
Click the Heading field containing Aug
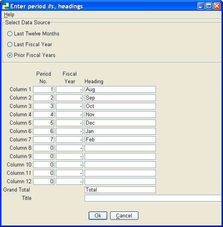click(x=120, y=90)
